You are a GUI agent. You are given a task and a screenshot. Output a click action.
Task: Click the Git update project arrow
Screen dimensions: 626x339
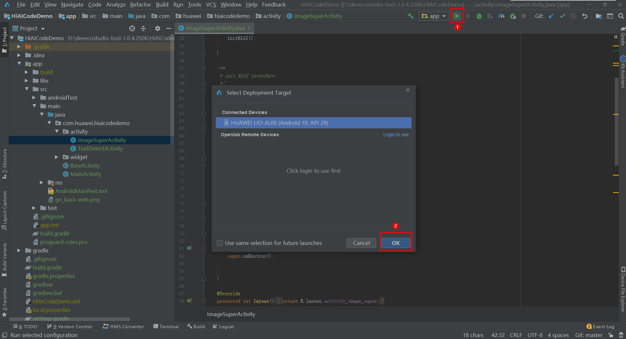point(551,16)
